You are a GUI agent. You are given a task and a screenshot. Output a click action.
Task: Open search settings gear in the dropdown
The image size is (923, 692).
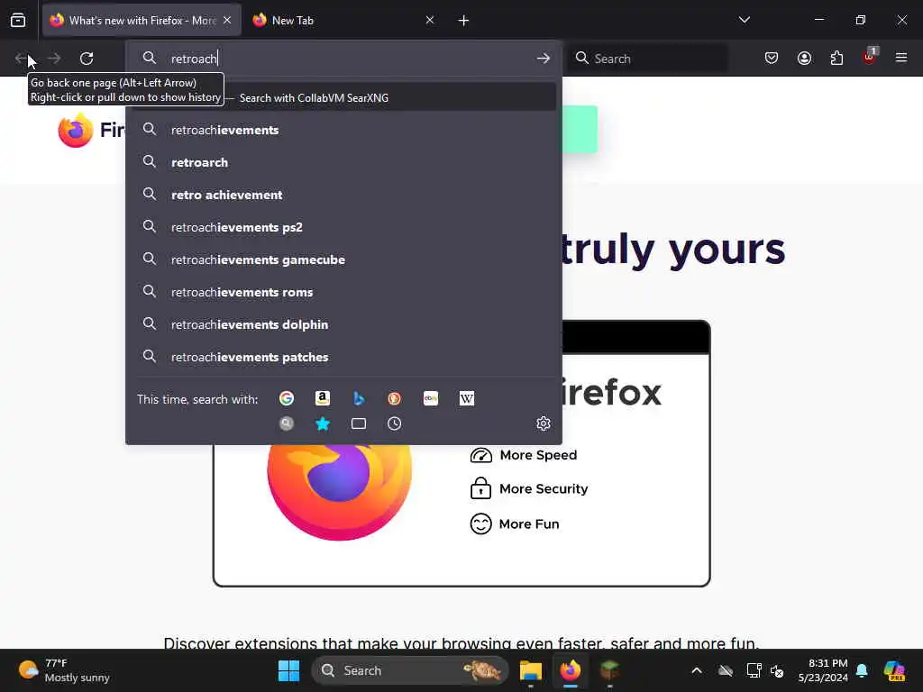(x=544, y=423)
